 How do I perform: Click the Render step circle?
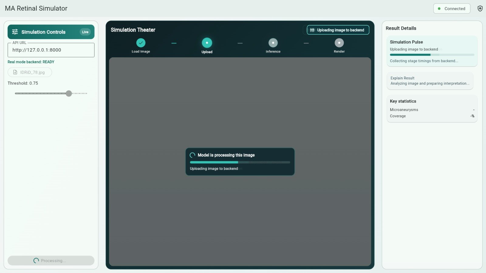(x=339, y=43)
